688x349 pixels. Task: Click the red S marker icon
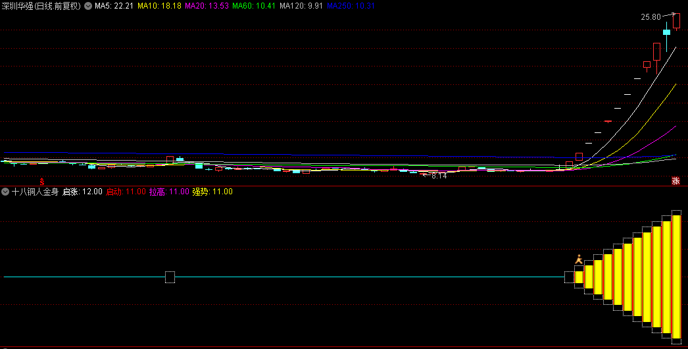click(x=42, y=181)
